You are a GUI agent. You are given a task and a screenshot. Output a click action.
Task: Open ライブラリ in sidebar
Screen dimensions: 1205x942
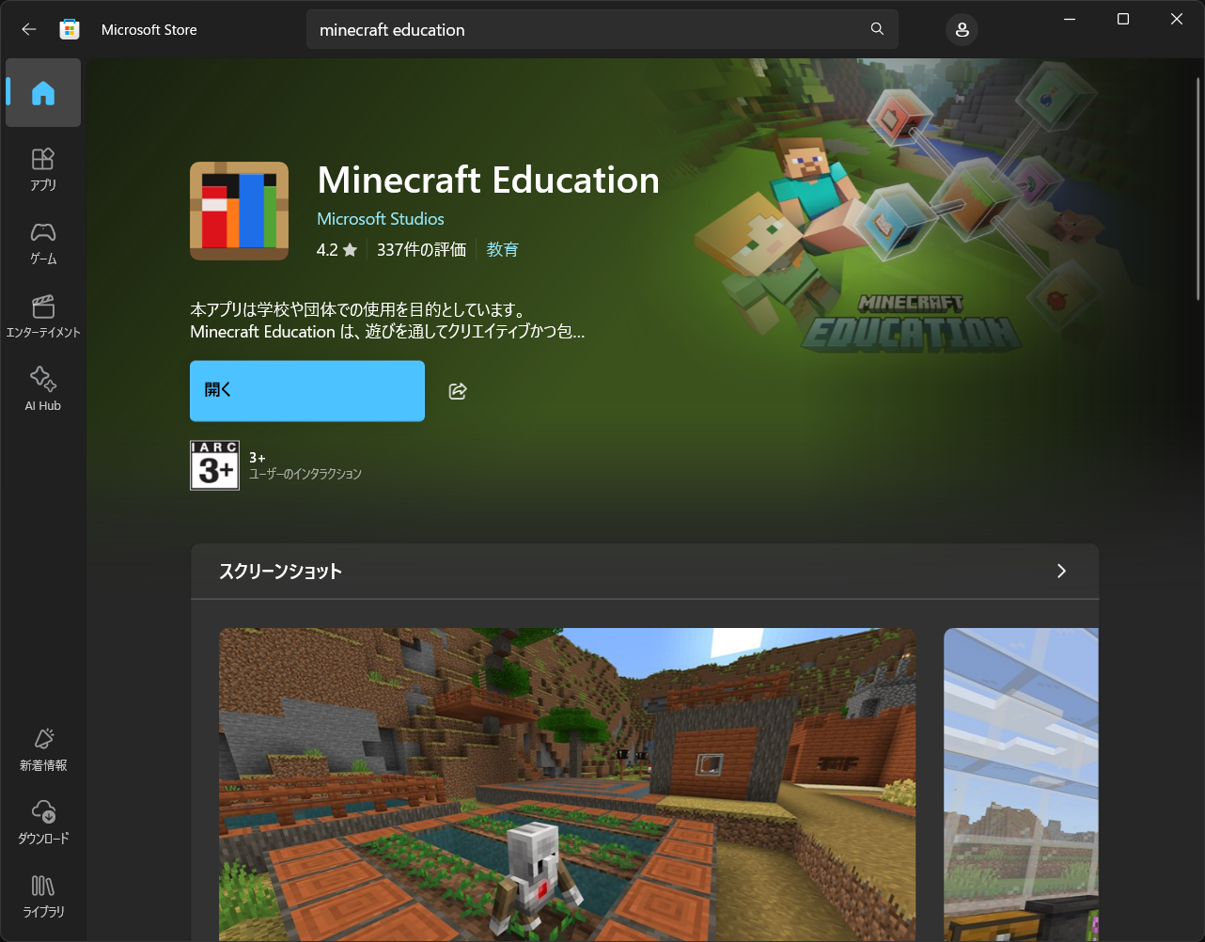[43, 896]
